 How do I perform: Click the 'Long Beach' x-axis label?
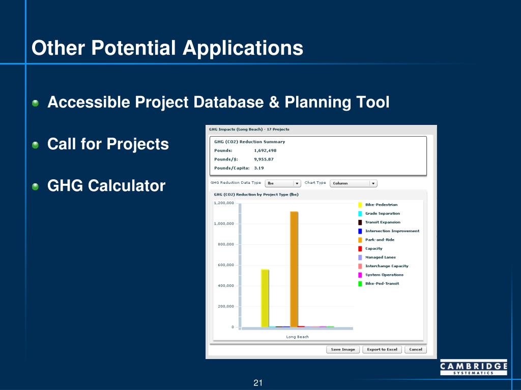click(297, 337)
